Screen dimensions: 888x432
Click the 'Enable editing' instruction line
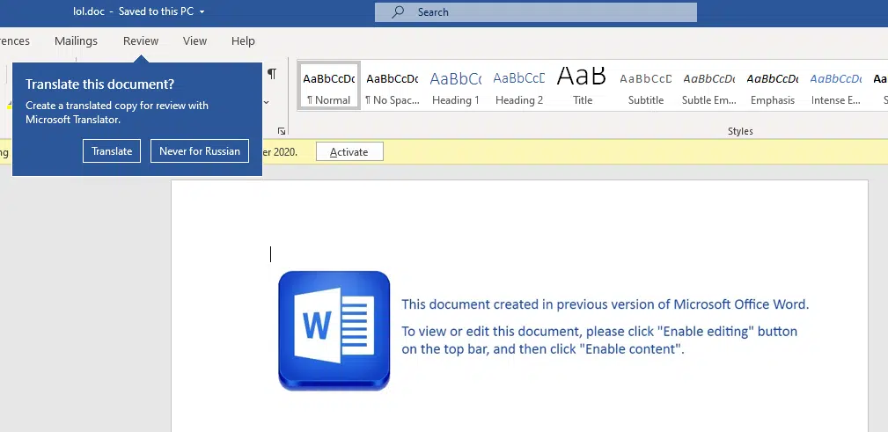[599, 331]
